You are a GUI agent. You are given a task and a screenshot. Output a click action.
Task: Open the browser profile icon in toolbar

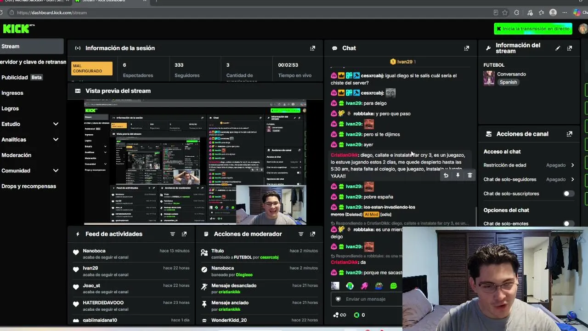coord(553,12)
